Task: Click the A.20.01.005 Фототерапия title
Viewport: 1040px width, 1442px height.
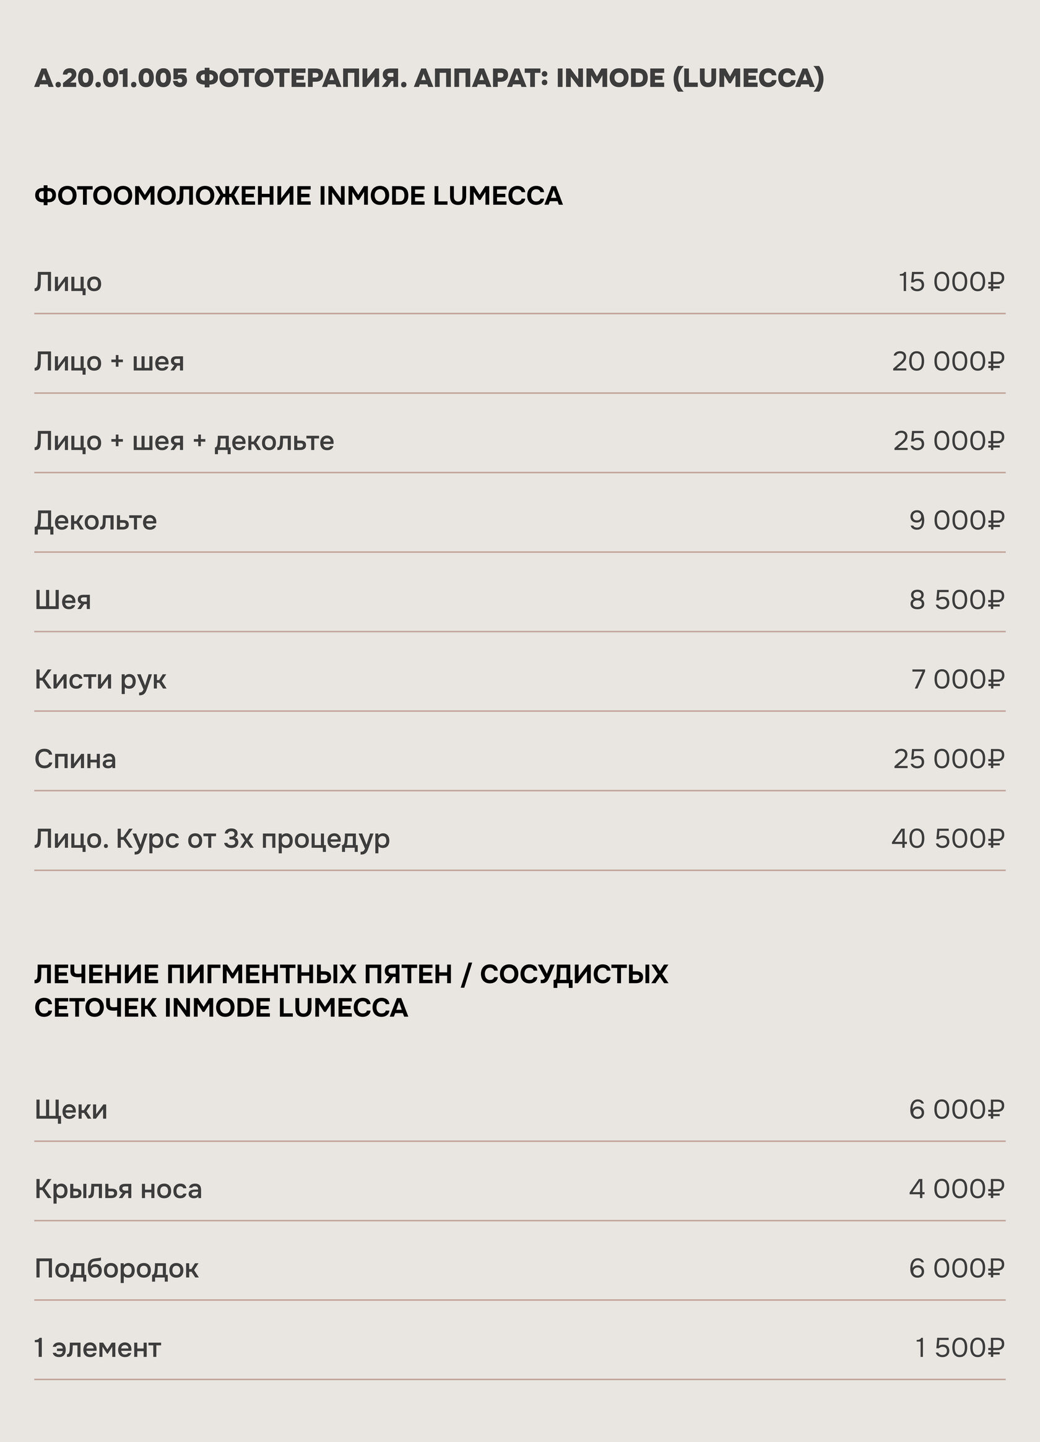Action: (x=430, y=77)
